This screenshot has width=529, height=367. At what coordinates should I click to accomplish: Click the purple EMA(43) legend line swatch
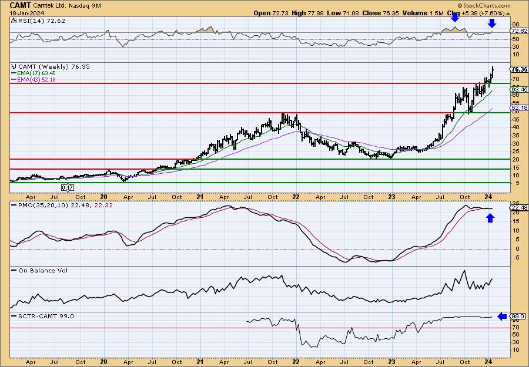coord(14,79)
